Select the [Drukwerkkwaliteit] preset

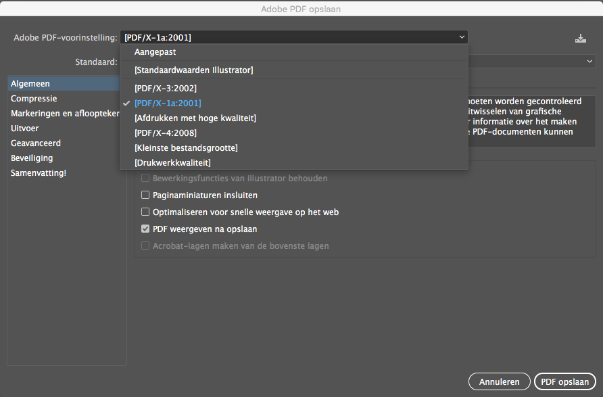pos(294,163)
